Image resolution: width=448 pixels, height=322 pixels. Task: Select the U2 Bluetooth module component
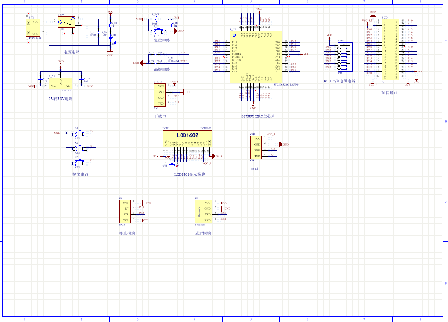click(203, 211)
